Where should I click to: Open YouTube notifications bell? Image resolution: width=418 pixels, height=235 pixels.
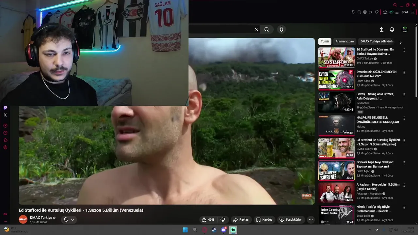pyautogui.click(x=392, y=29)
